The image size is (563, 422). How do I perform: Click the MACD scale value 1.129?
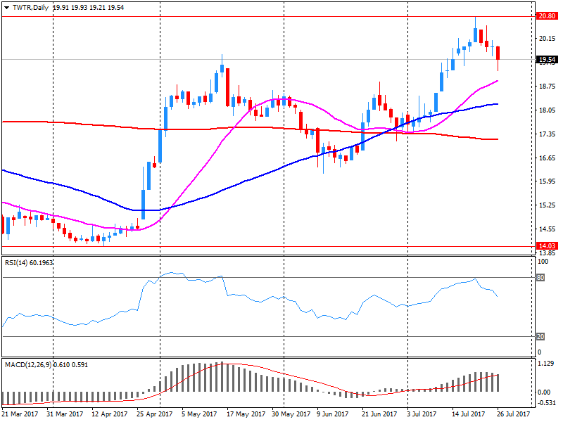click(x=546, y=364)
